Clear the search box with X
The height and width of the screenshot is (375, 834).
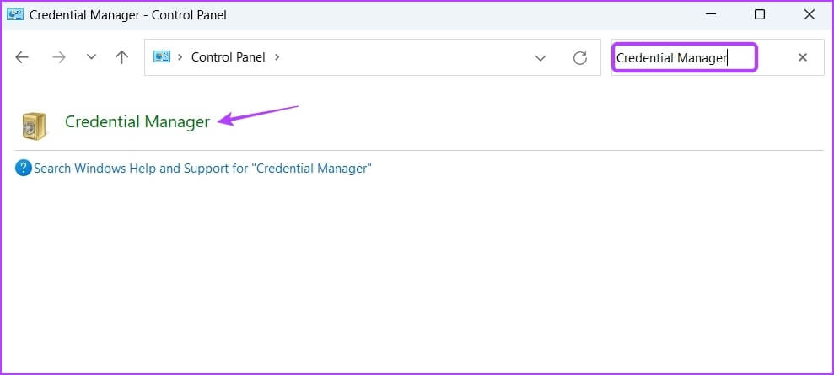pos(803,57)
